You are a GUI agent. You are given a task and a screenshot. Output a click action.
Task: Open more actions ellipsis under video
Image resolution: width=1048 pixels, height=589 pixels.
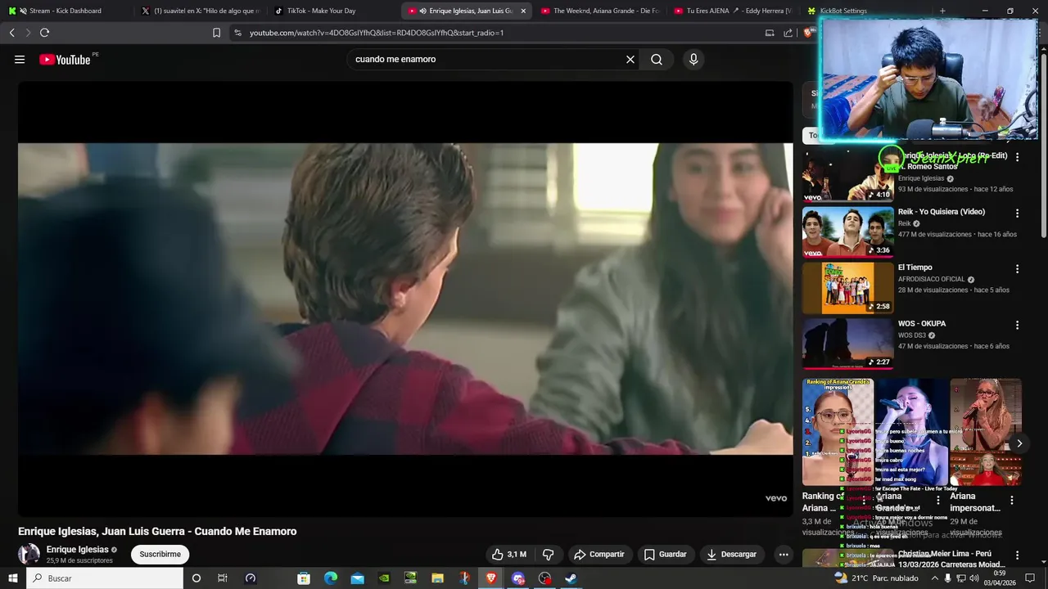tap(784, 555)
